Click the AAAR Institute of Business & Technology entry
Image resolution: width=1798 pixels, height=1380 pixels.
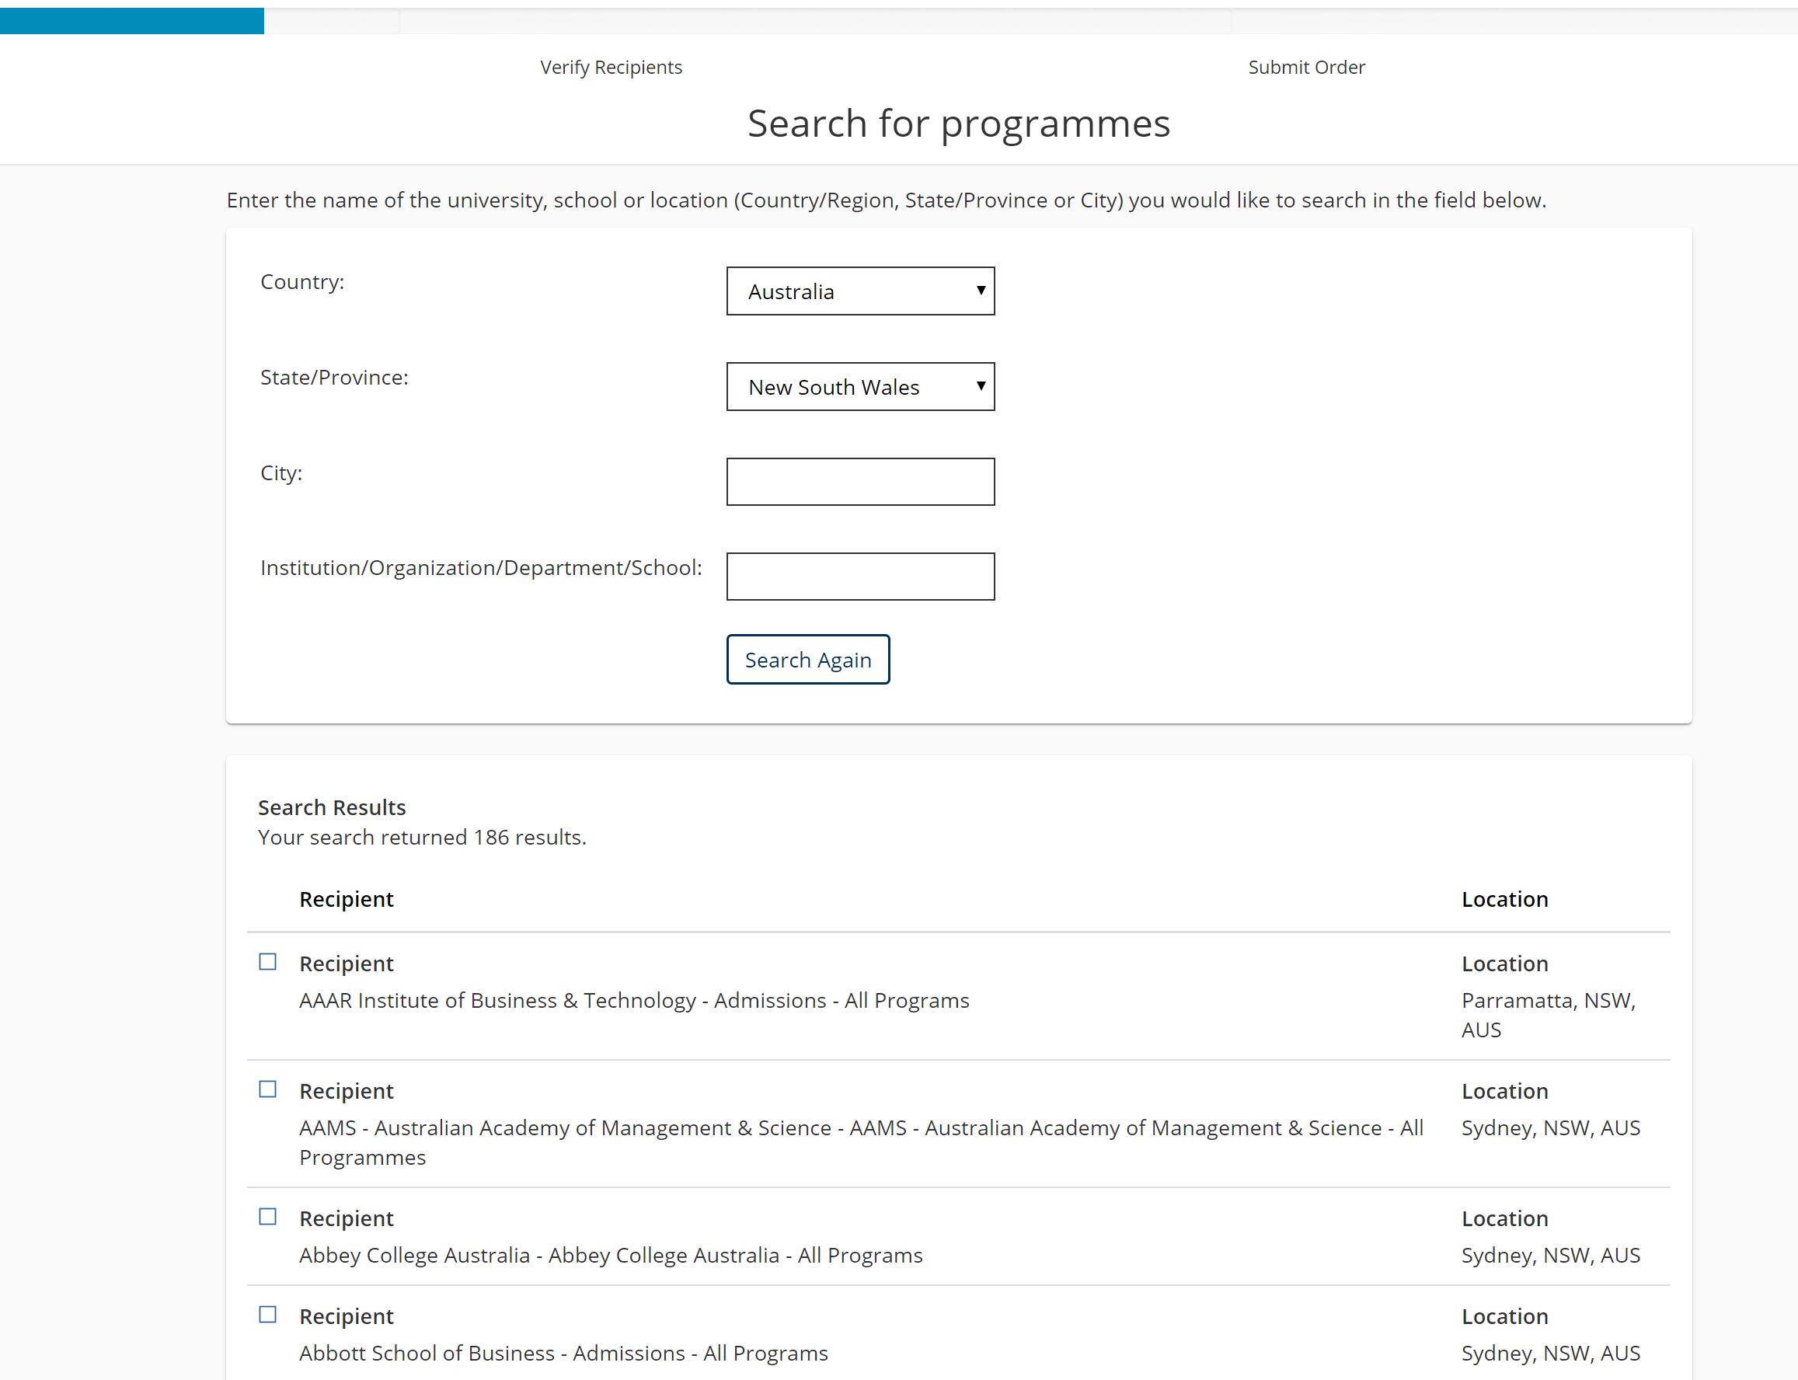tap(634, 1001)
